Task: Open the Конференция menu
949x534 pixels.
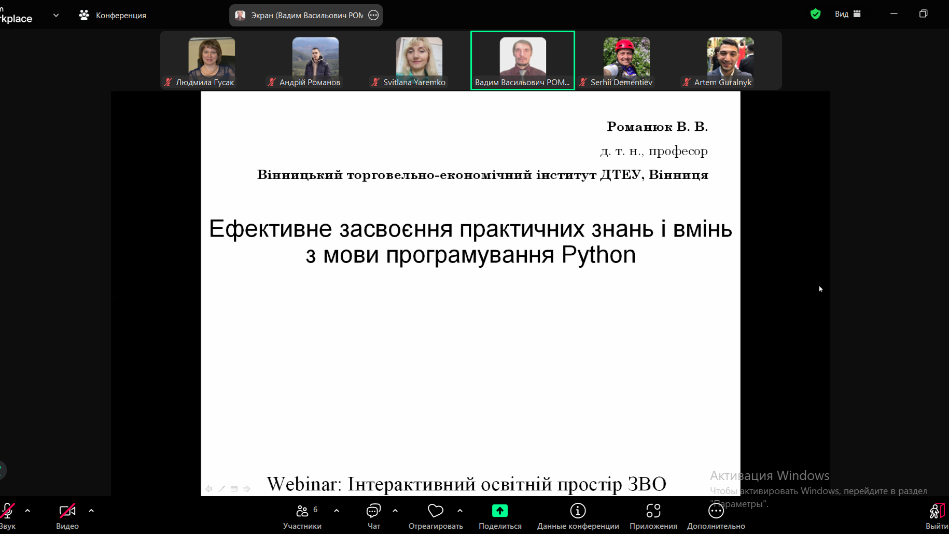Action: 113,15
